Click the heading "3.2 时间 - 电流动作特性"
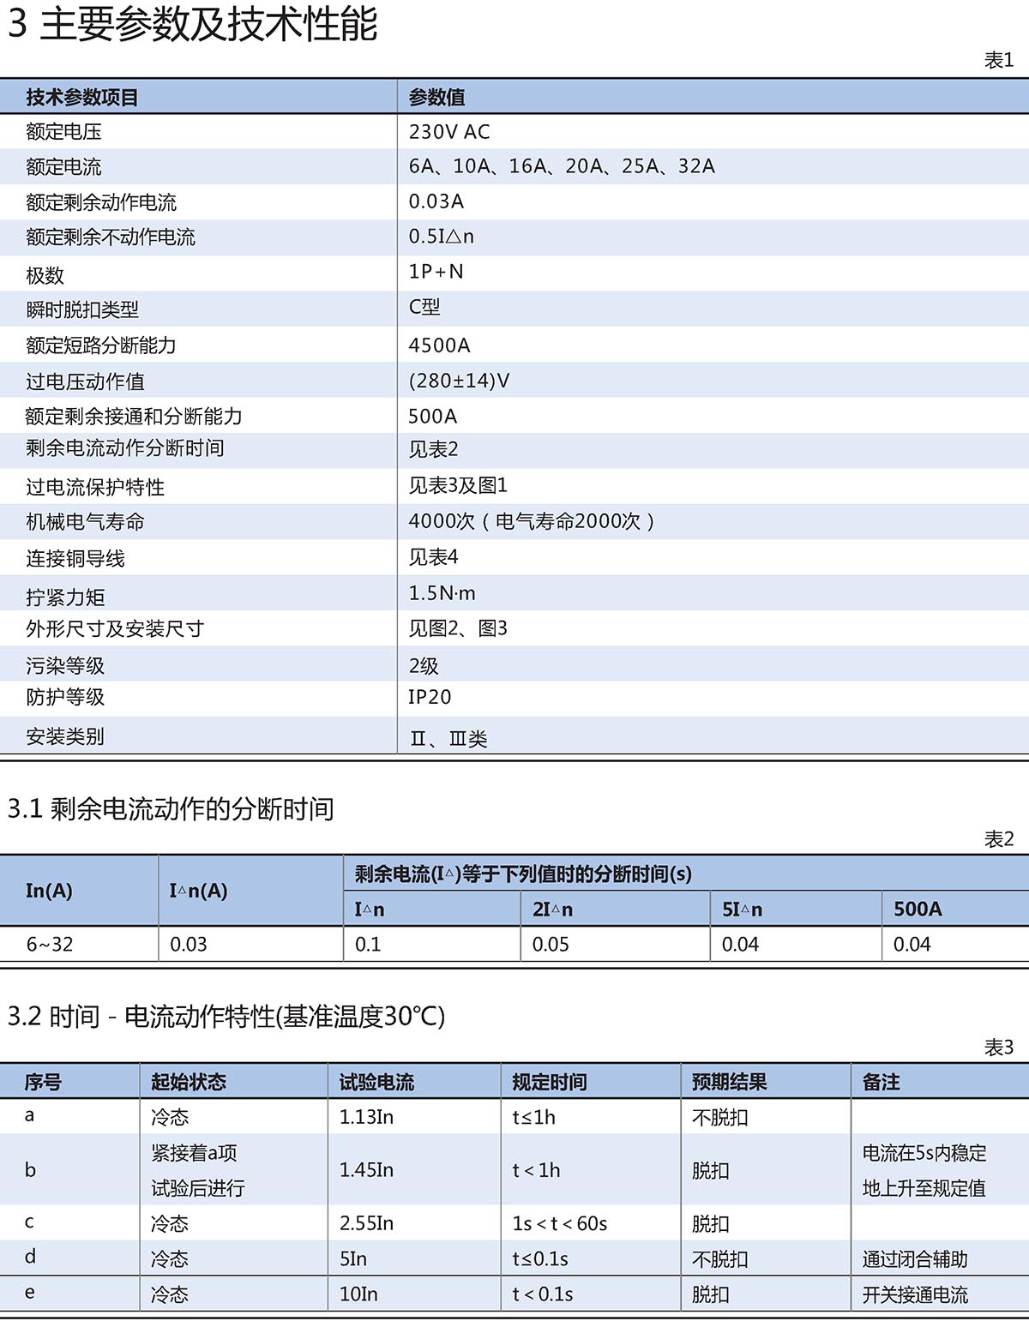This screenshot has height=1327, width=1029. [226, 1017]
